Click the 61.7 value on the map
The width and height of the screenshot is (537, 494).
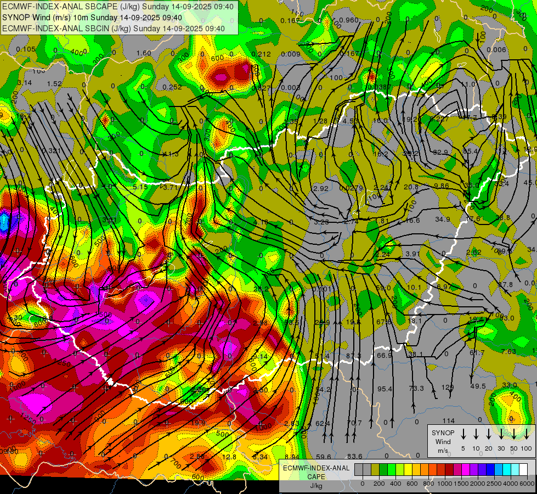477,352
